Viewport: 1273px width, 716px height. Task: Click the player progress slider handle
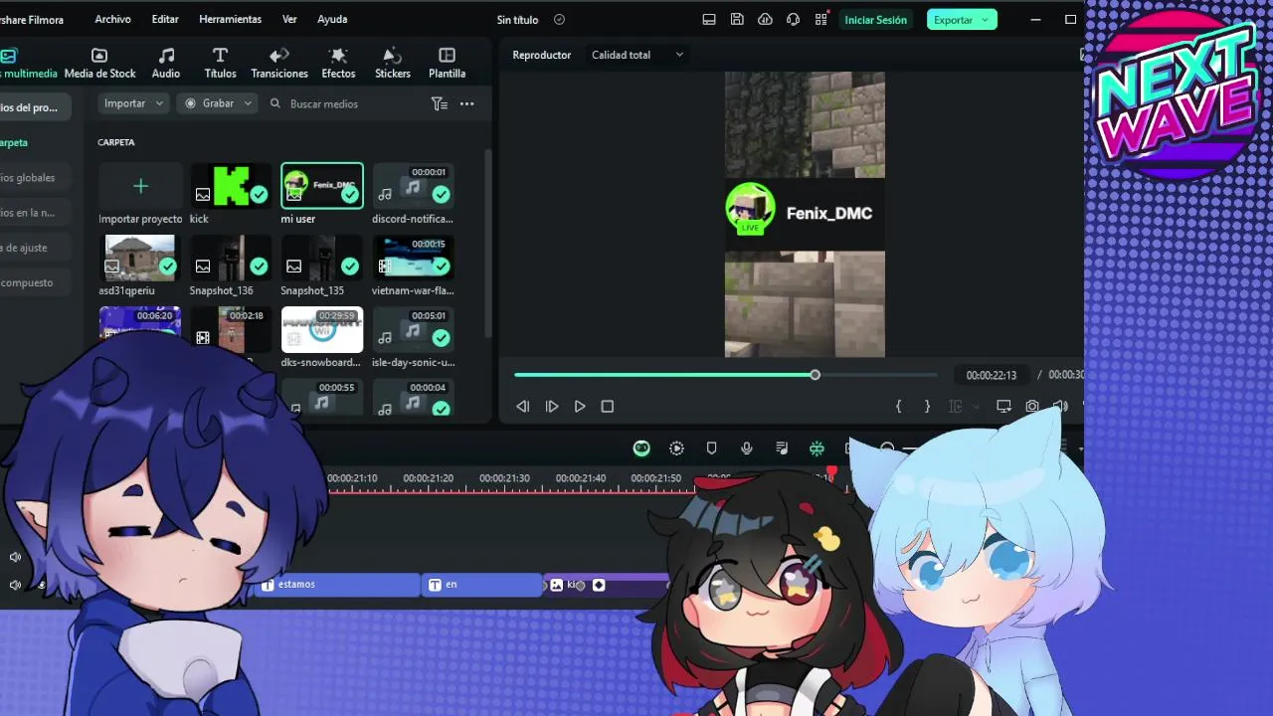(815, 375)
